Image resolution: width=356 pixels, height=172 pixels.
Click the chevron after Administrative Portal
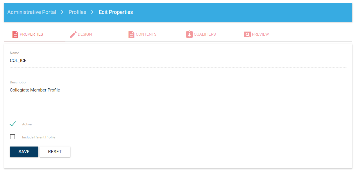pos(62,12)
